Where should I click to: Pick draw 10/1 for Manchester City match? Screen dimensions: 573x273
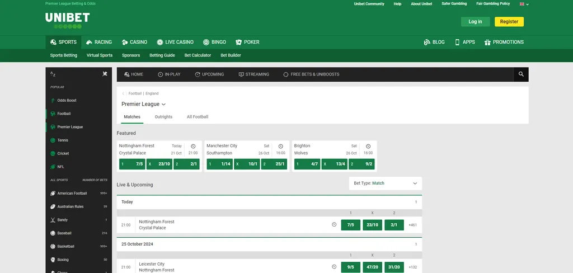247,164
